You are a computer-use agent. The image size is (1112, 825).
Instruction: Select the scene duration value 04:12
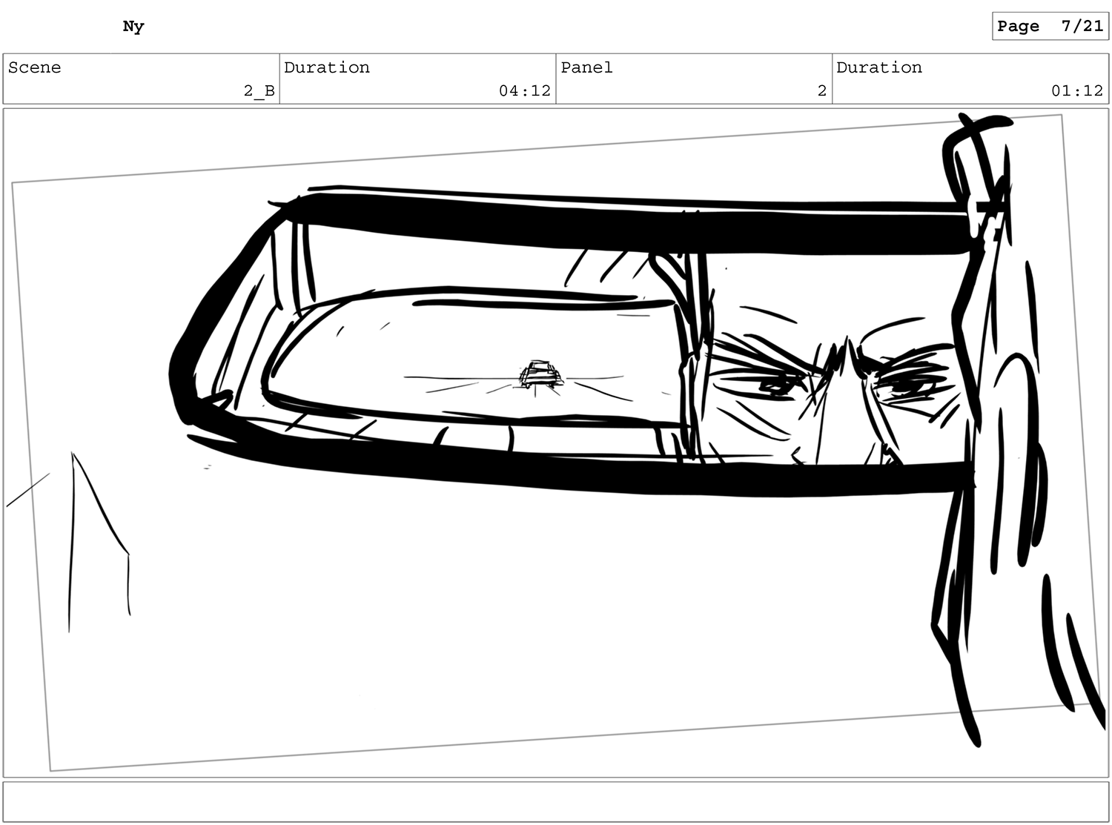524,91
